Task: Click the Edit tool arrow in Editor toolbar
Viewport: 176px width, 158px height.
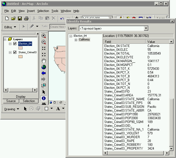Action: point(24,27)
